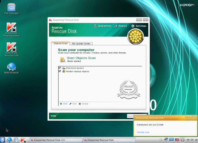Open Settings with the gear icon
This screenshot has width=198, height=143.
coord(139,26)
